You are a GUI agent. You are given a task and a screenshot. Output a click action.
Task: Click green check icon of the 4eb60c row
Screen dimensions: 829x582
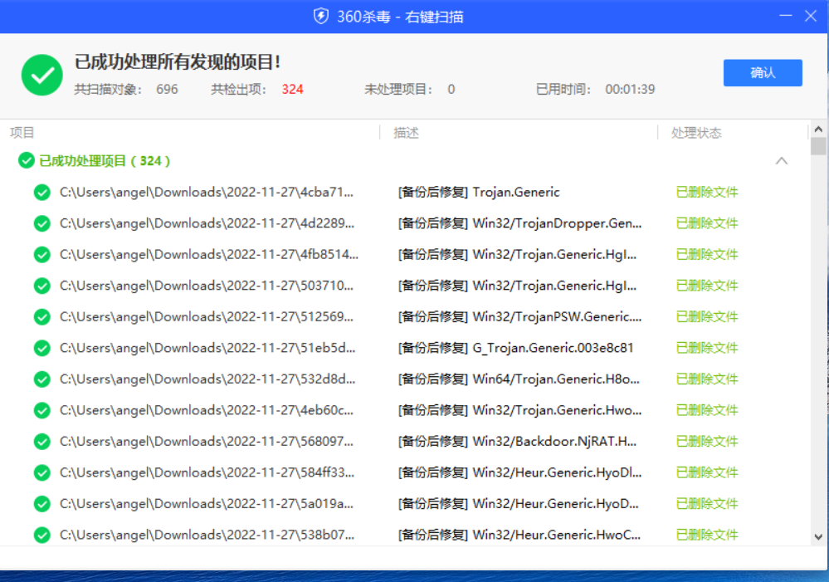pos(41,411)
